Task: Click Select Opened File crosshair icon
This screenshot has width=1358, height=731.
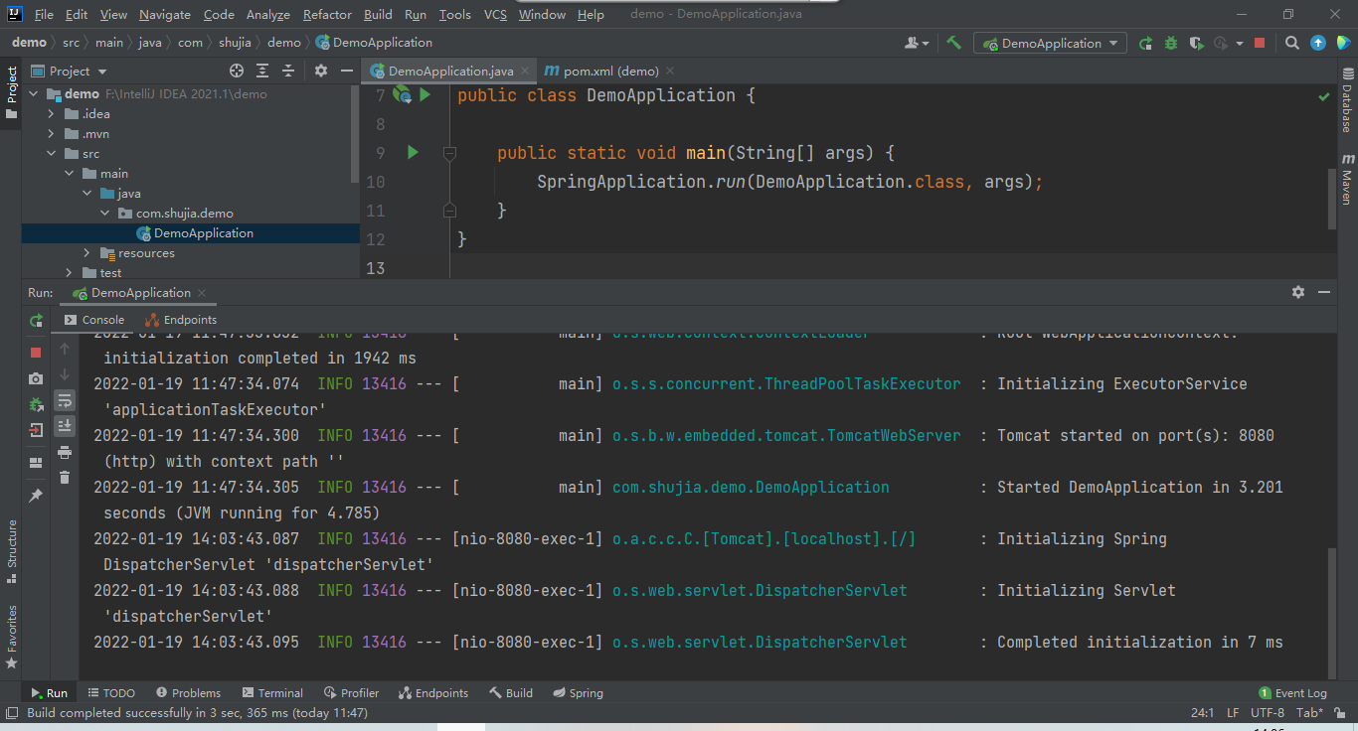Action: (x=237, y=71)
